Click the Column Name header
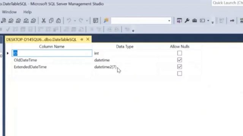This screenshot has height=136, width=243. click(52, 46)
